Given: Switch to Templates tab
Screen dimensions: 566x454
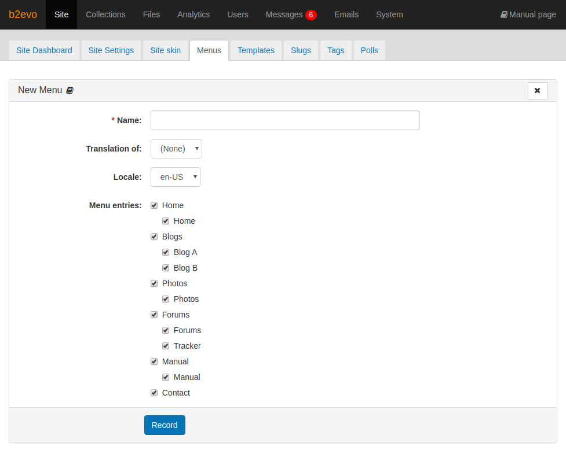Looking at the screenshot, I should click(256, 50).
